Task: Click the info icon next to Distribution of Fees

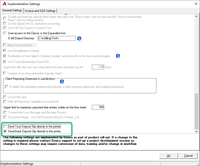Action: (x=118, y=56)
